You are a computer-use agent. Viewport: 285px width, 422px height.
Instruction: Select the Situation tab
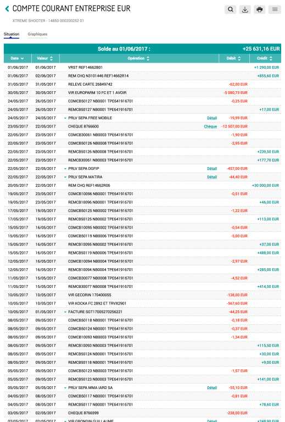[x=12, y=34]
